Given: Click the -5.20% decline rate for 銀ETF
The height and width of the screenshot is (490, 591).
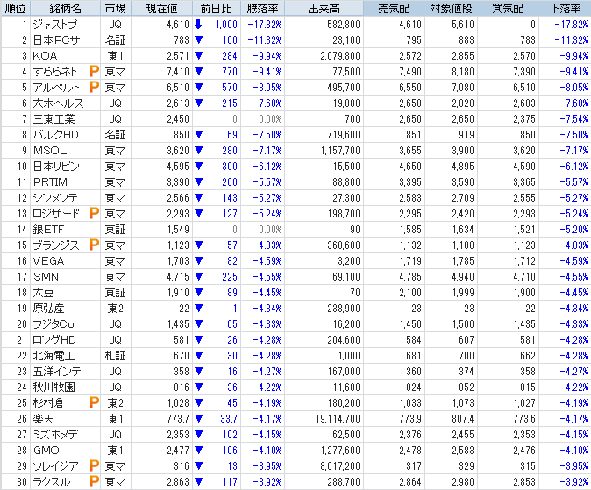Looking at the screenshot, I should (x=574, y=229).
